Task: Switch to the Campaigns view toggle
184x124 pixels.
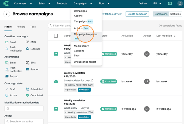Action: coord(161,14)
